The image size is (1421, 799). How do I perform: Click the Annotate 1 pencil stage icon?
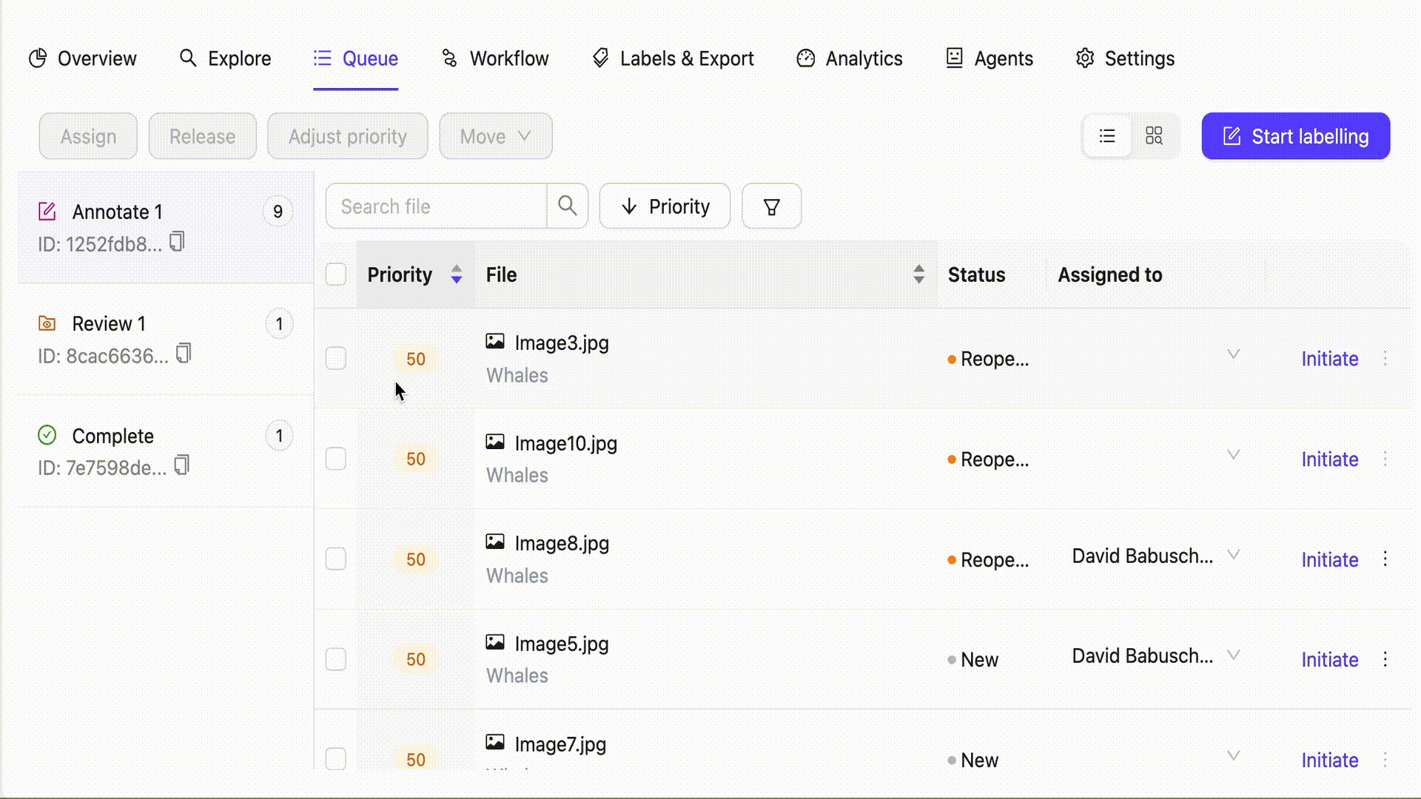(47, 212)
